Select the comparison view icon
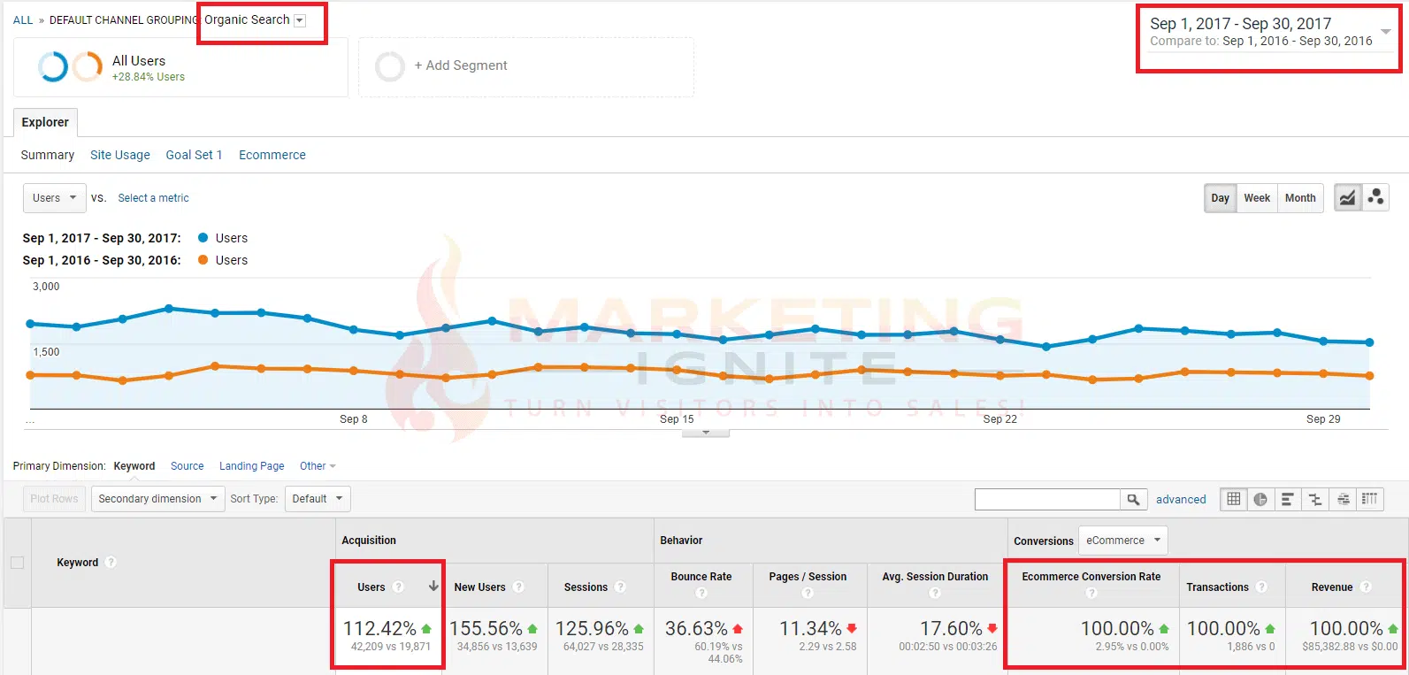 (x=1315, y=499)
